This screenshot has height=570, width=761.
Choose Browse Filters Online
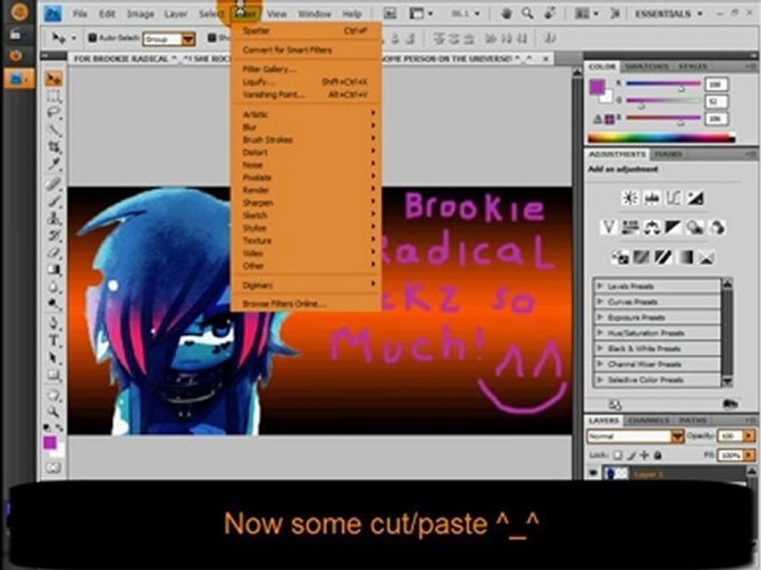click(x=306, y=304)
